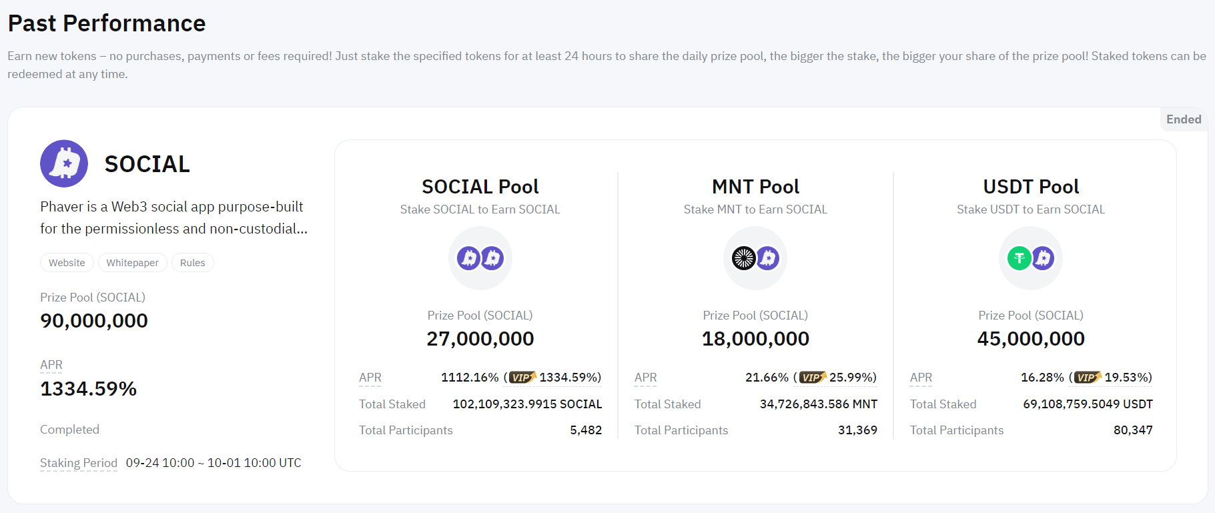
Task: Select the SOCIAL Pool heading
Action: [480, 187]
